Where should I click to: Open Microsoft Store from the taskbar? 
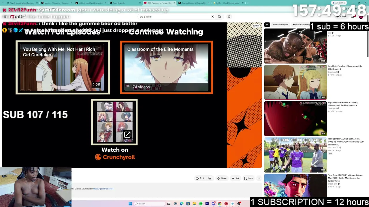point(188,204)
